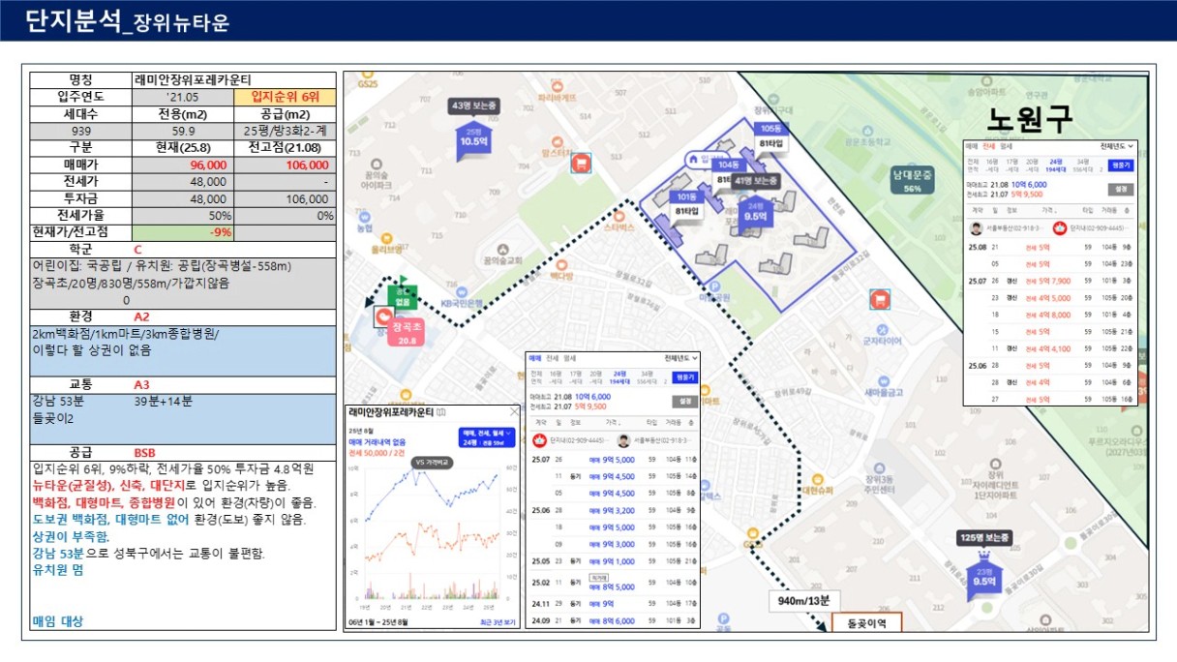Click the blue 평풀기 button in the right panel
1177x662 pixels.
[x=1122, y=165]
